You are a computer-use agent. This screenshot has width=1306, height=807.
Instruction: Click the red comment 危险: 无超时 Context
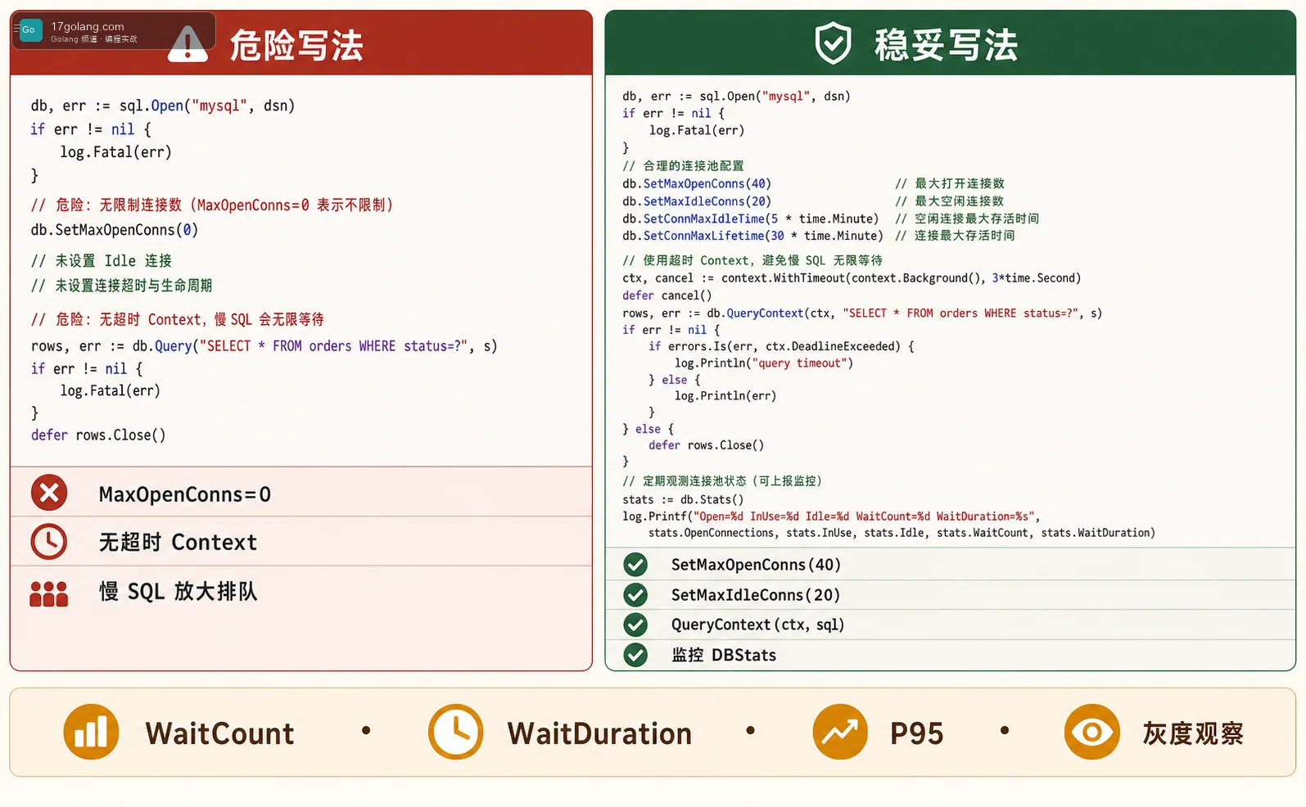tap(178, 319)
